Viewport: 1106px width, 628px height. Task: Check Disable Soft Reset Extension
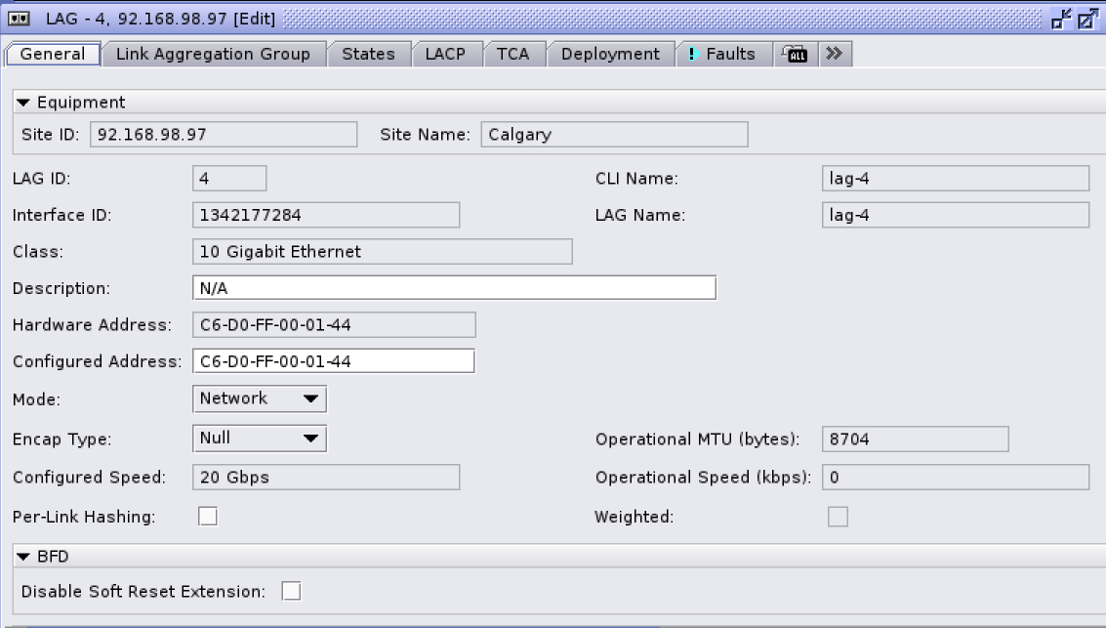click(291, 591)
